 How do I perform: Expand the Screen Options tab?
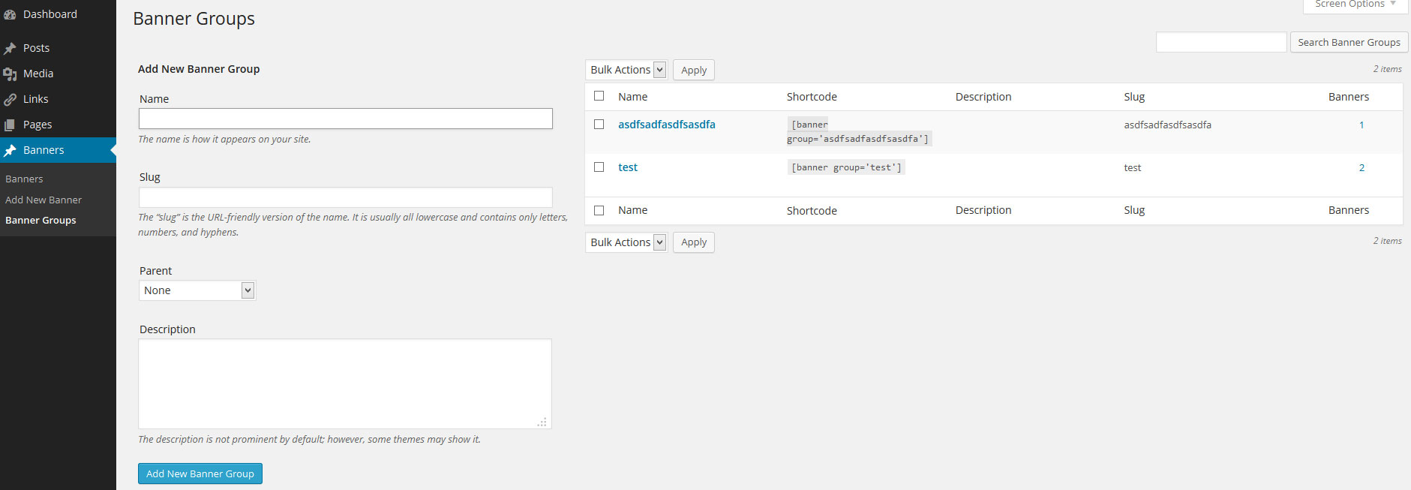[1355, 5]
